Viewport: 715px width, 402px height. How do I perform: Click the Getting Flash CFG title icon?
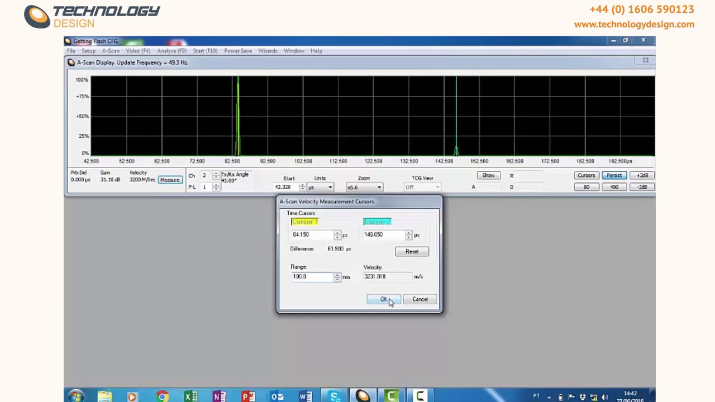[68, 41]
